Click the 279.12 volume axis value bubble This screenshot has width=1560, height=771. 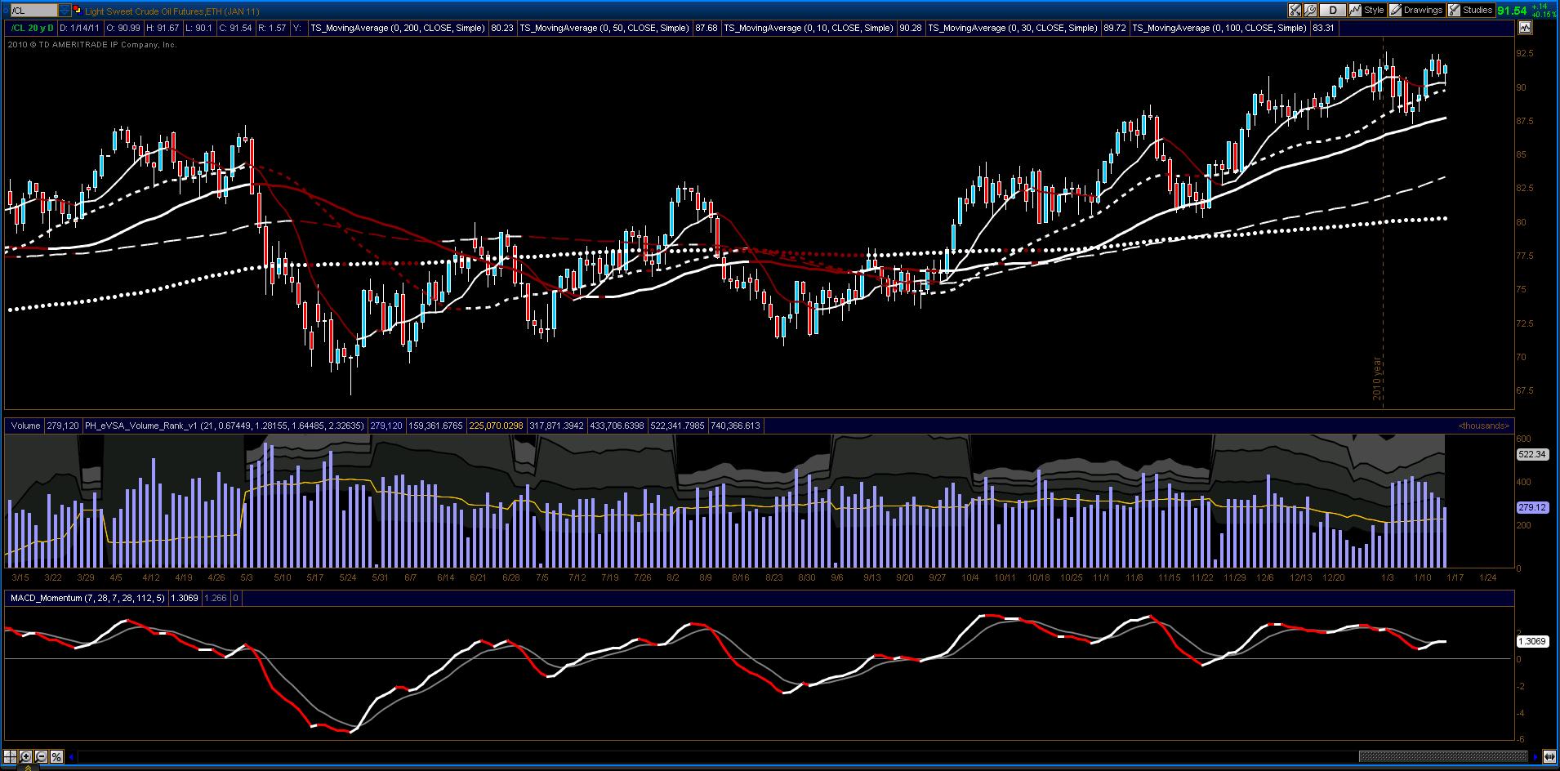point(1532,507)
